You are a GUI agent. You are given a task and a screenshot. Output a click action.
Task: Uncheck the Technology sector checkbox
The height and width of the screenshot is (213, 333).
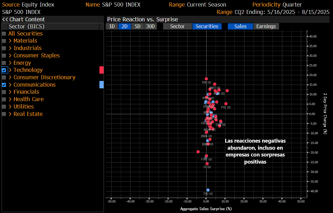tap(4, 70)
